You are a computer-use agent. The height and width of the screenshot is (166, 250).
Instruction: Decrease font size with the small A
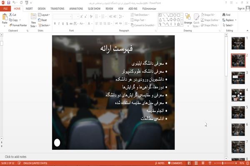point(85,16)
